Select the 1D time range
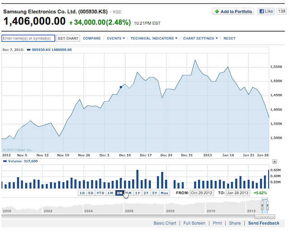Image resolution: width=289 pixels, height=231 pixels. (x=82, y=193)
